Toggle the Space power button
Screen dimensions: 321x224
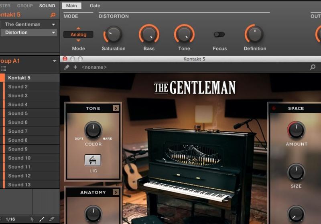tap(274, 108)
